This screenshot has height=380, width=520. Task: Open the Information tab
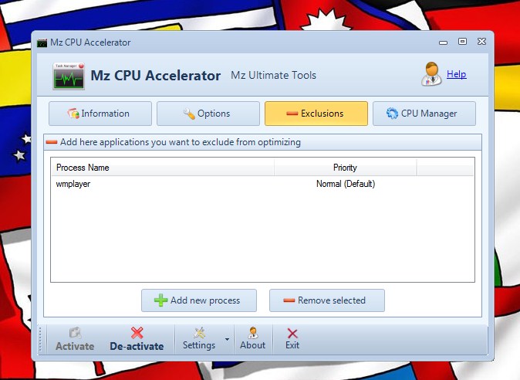pos(100,114)
